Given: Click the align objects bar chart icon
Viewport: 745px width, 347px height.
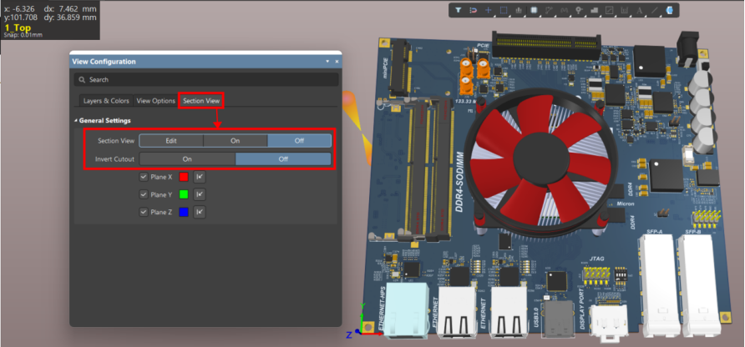Looking at the screenshot, I should (x=519, y=10).
